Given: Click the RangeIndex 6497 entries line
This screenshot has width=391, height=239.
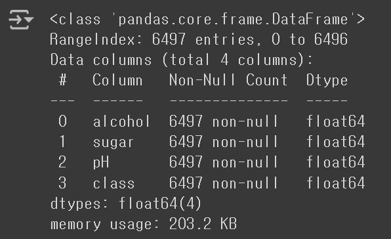Looking at the screenshot, I should point(199,39).
